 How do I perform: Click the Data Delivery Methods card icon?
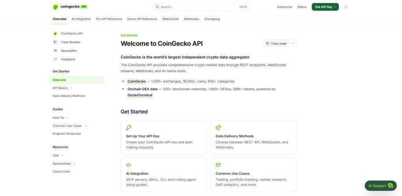(x=218, y=127)
